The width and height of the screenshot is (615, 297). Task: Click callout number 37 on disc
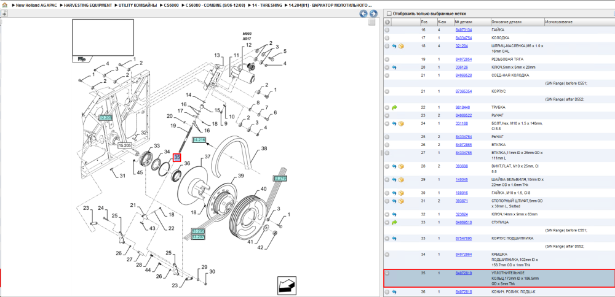tap(207, 156)
